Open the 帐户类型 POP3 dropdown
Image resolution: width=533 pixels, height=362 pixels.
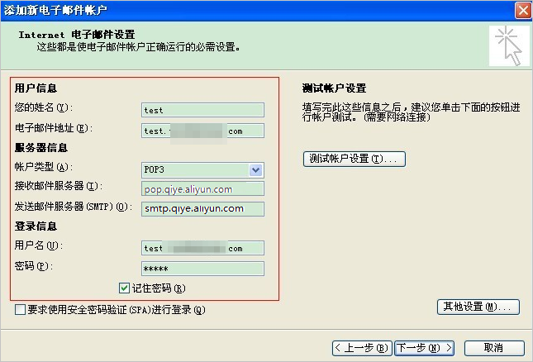coord(256,170)
